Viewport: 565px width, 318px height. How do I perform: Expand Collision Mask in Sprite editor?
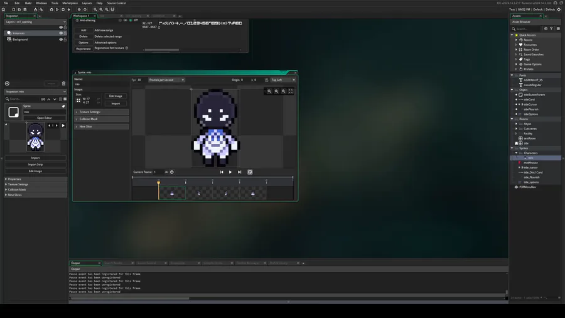click(x=102, y=119)
